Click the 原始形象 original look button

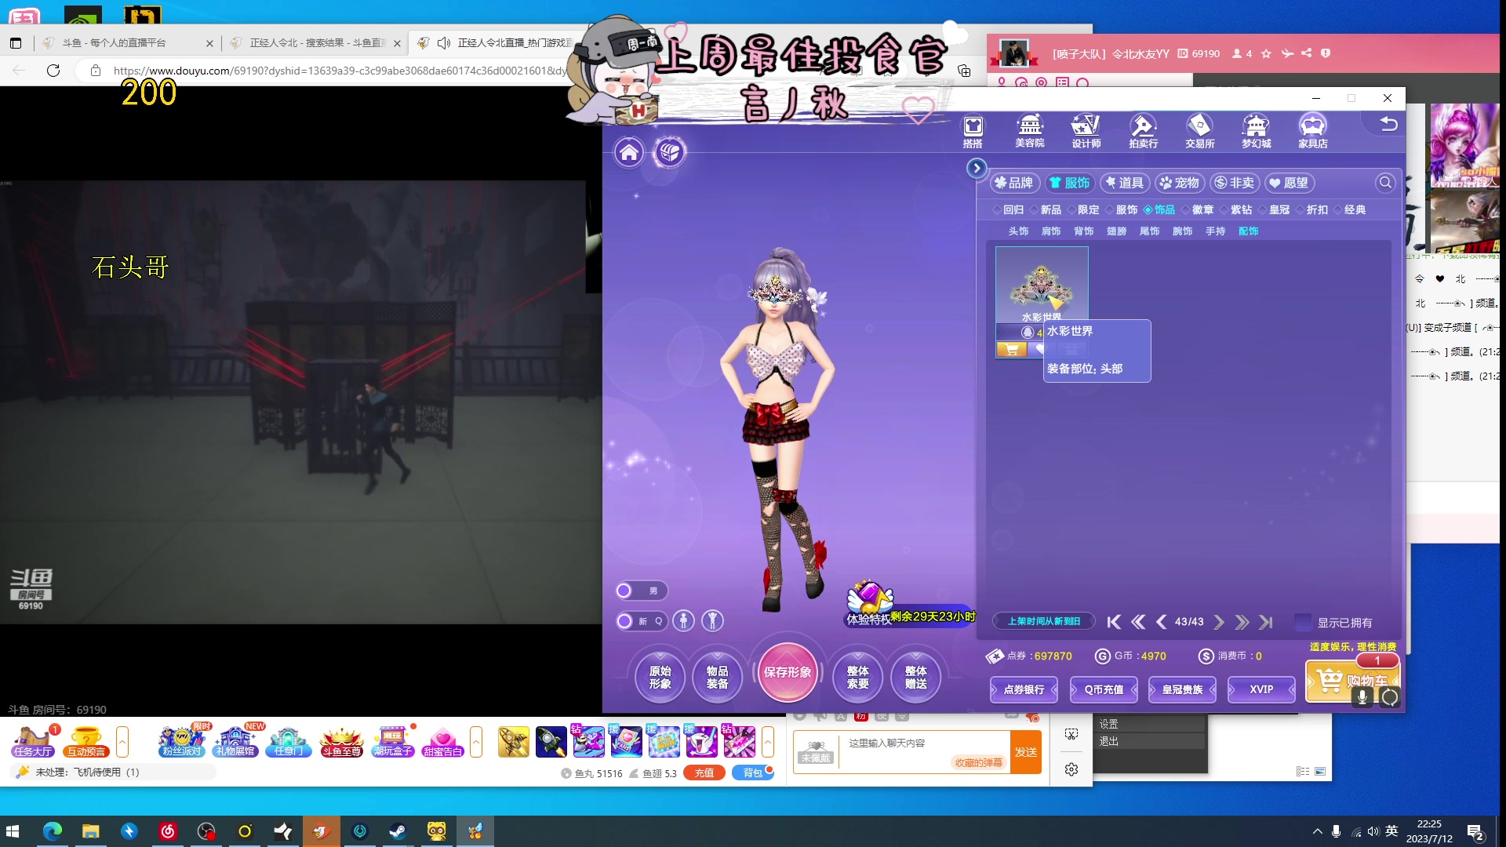(x=660, y=677)
